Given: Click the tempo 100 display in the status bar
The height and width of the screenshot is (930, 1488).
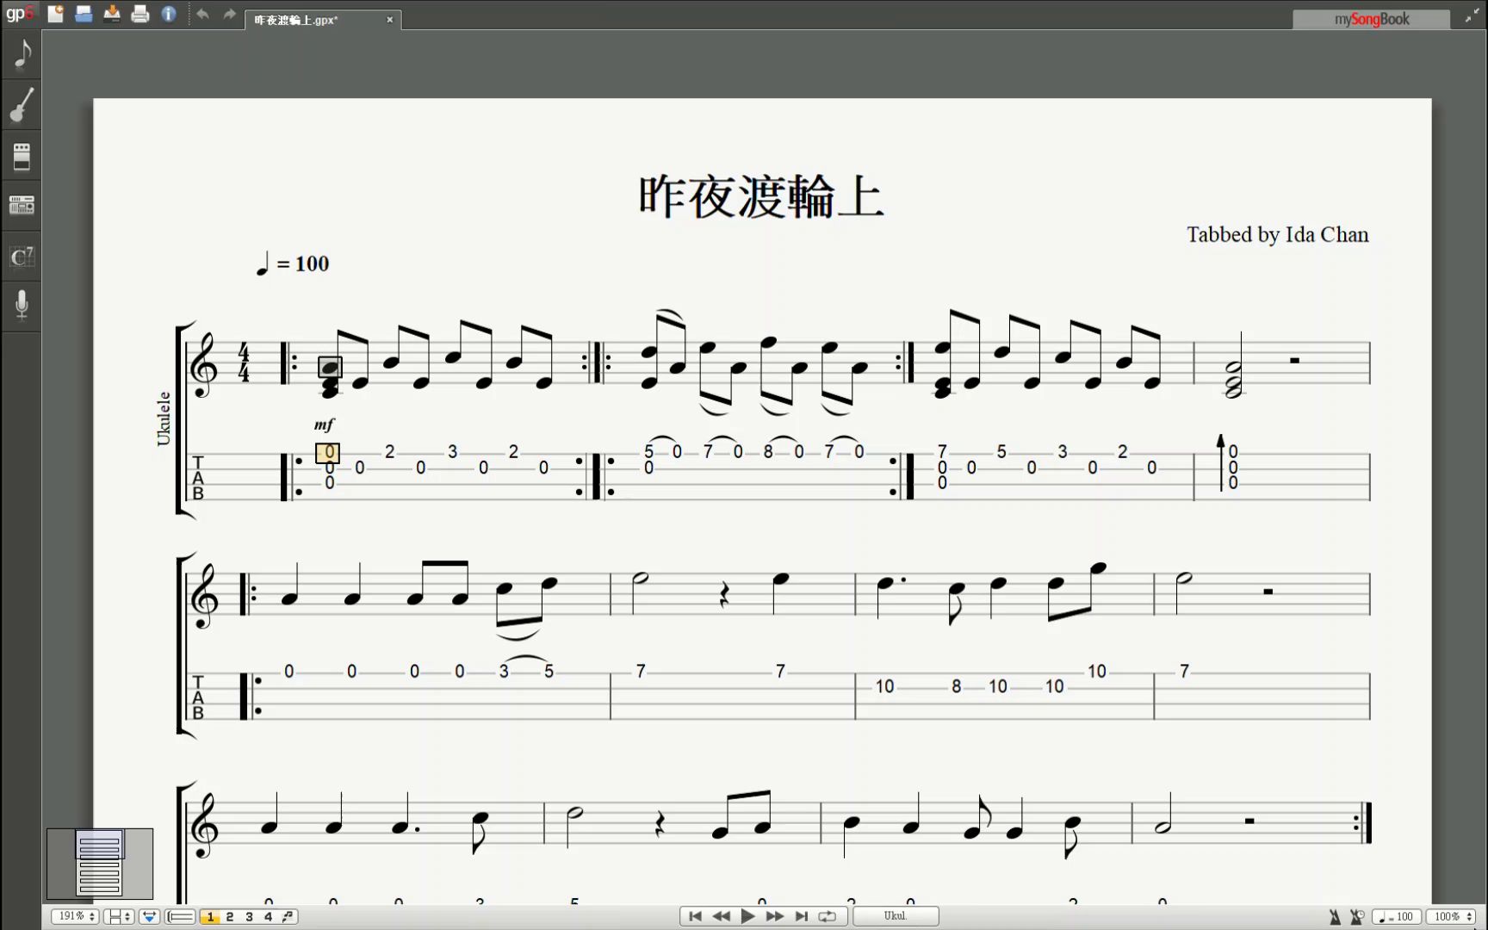Looking at the screenshot, I should (x=1396, y=917).
